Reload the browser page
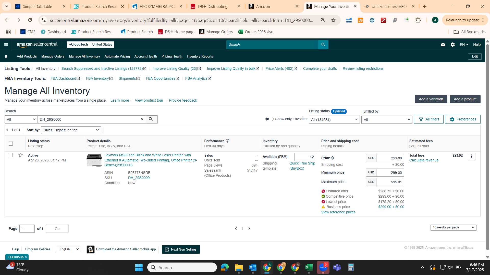Viewport: 490px width, 275px height. [30, 20]
